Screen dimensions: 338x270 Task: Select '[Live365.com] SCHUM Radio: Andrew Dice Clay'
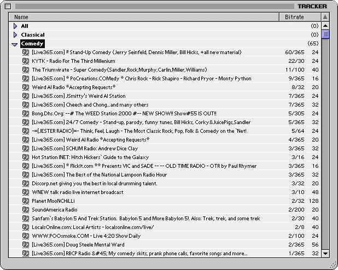[x=85, y=149]
